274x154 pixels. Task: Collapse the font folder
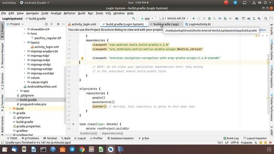[x=25, y=33]
